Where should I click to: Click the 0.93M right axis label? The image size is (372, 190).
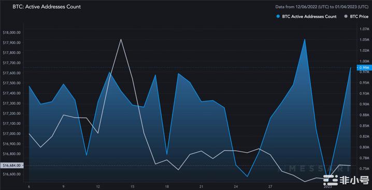[x=364, y=94]
